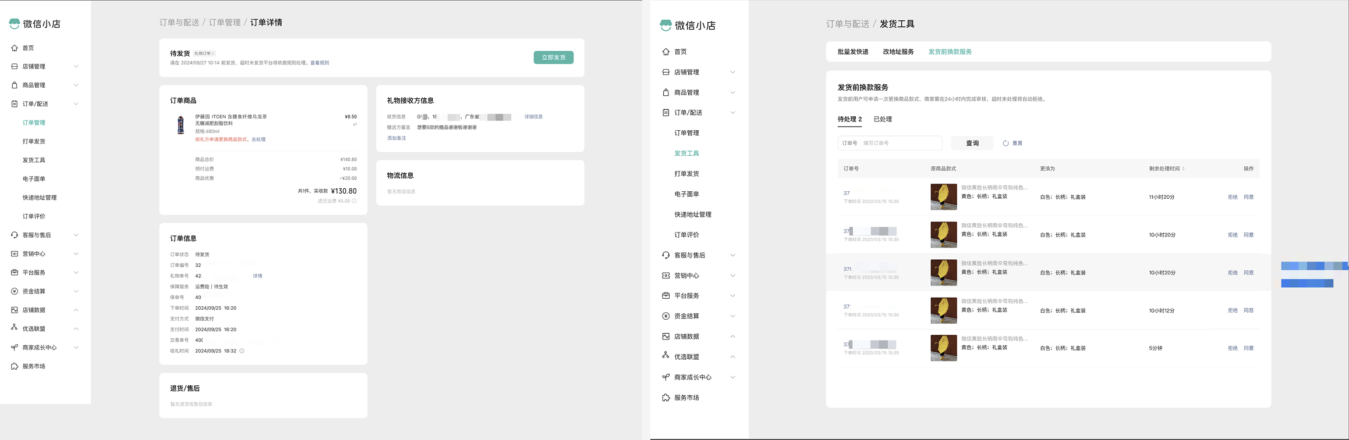
Task: Click 资金结算 icon in 订单详情 sidebar
Action: 15,291
